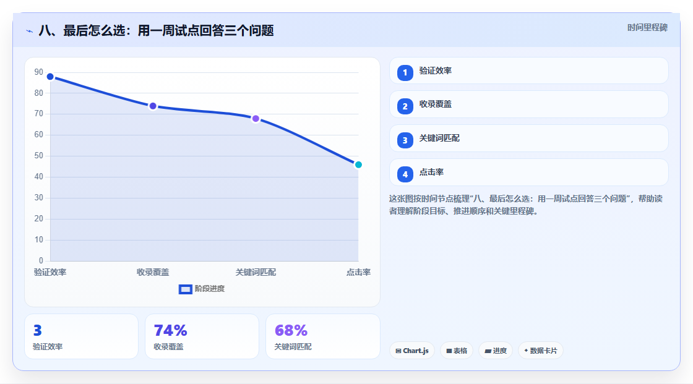Click the description paragraph starting 这张图按时间节点
693x384 pixels.
[526, 205]
